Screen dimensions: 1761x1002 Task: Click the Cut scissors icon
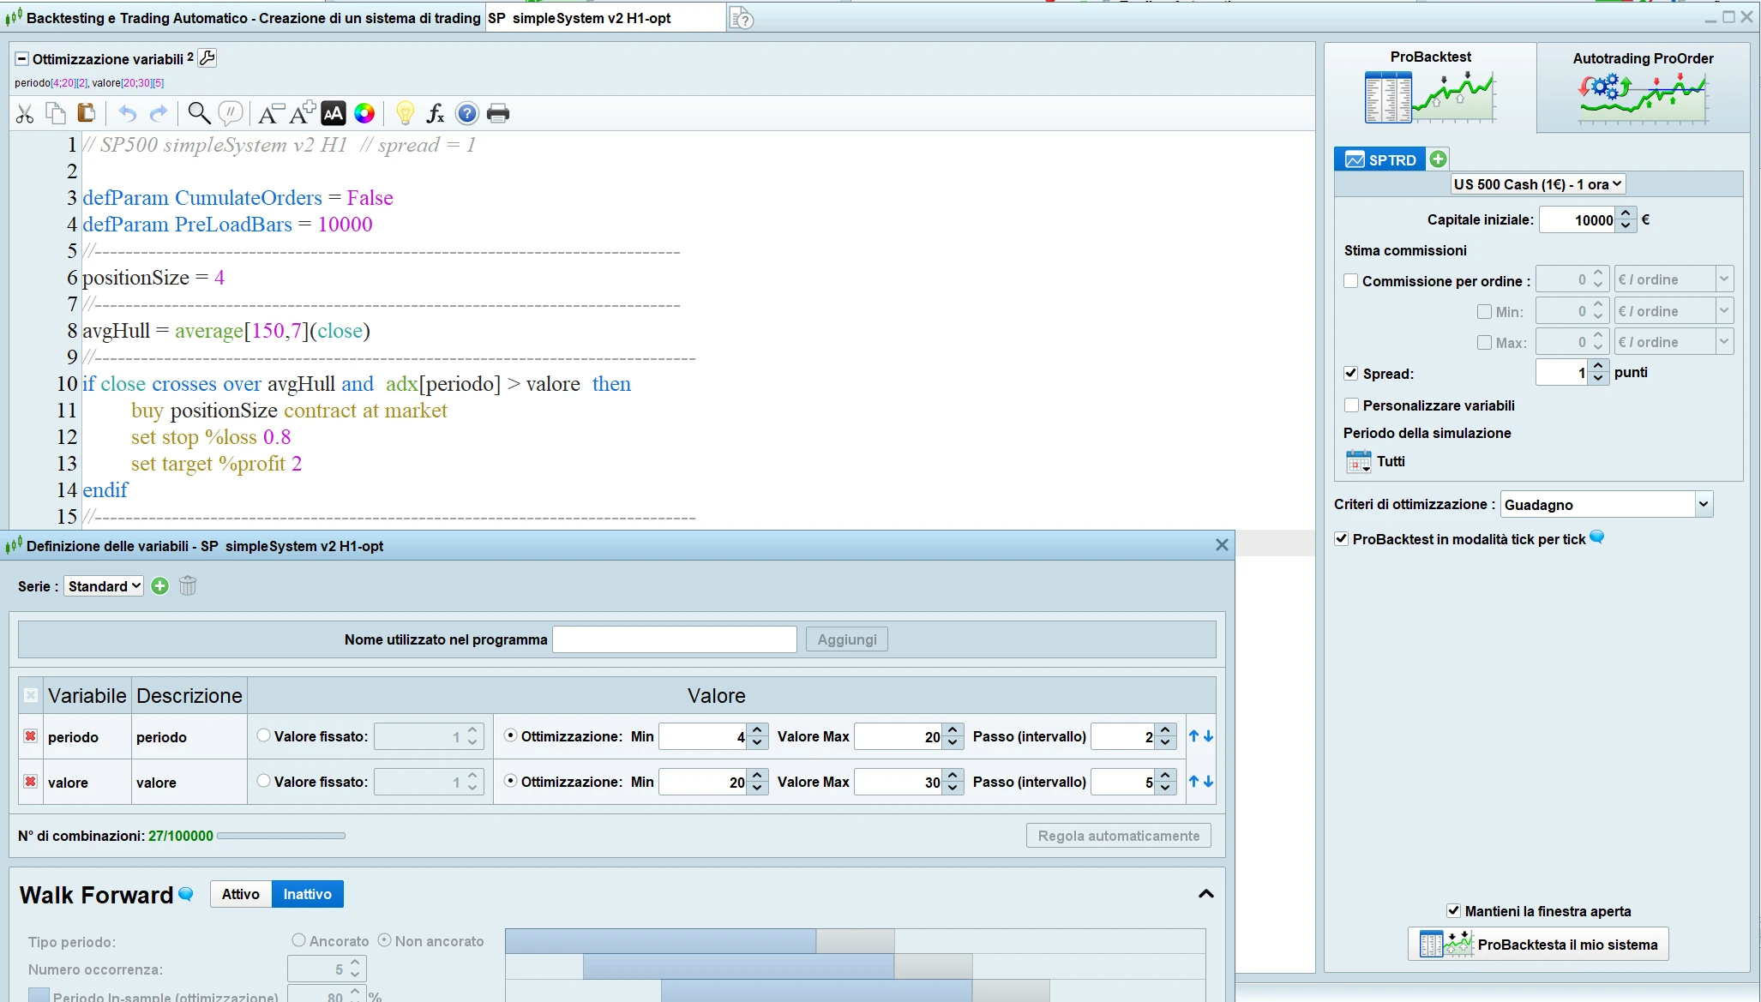pyautogui.click(x=25, y=113)
